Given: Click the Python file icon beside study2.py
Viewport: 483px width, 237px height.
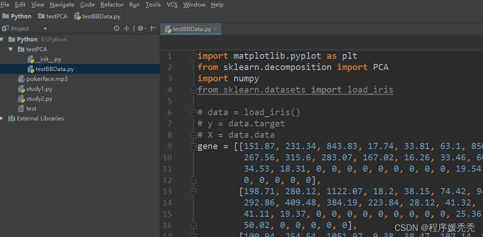Looking at the screenshot, I should (21, 99).
